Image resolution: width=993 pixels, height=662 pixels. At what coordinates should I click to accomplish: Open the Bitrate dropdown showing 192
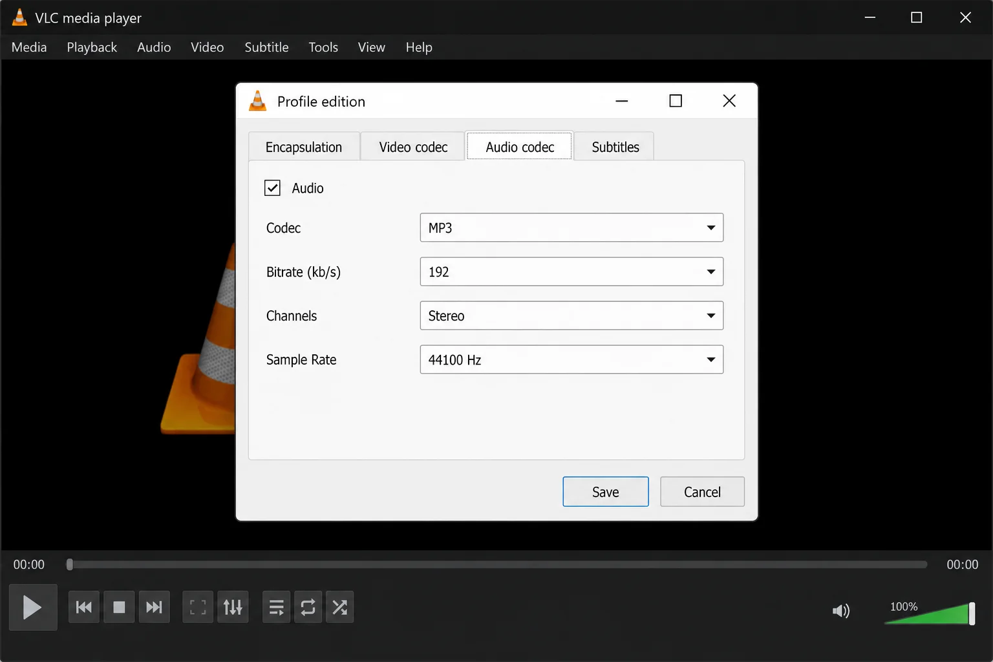coord(571,272)
